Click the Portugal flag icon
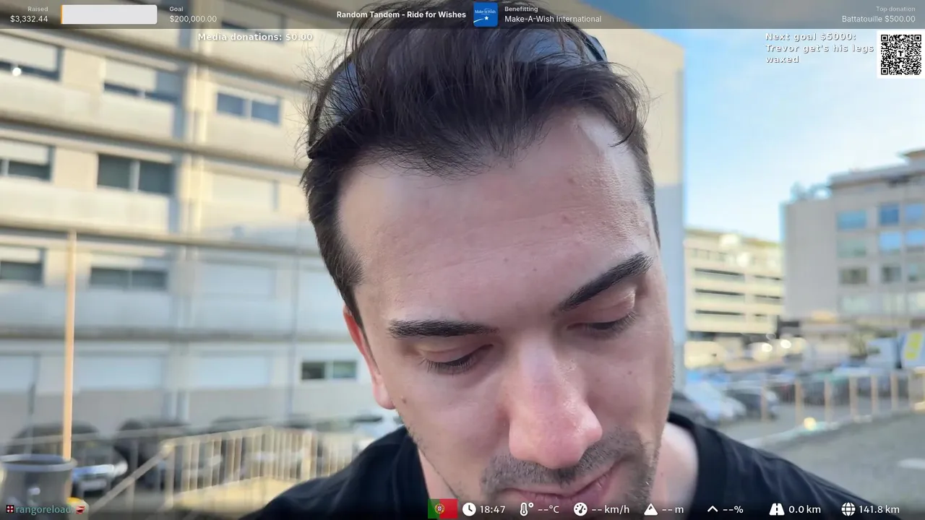 coord(442,509)
